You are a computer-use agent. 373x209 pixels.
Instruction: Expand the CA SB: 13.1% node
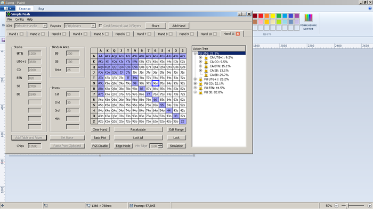[200, 71]
